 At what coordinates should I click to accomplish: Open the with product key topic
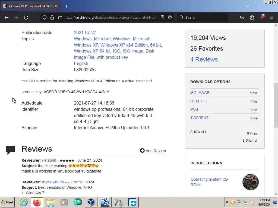point(112,57)
